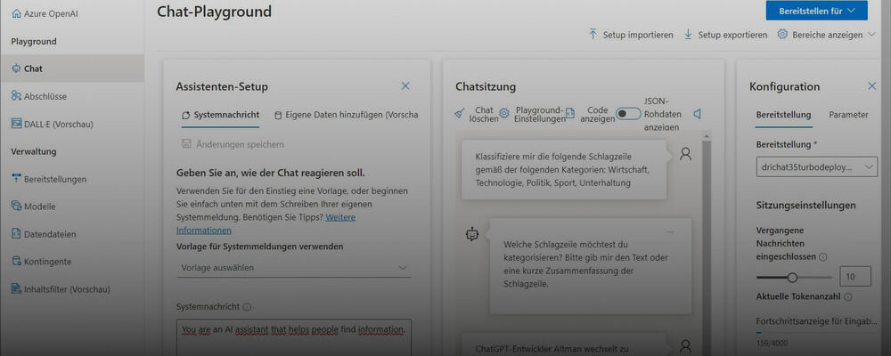Click the Abschlüsse sidebar icon

16,96
